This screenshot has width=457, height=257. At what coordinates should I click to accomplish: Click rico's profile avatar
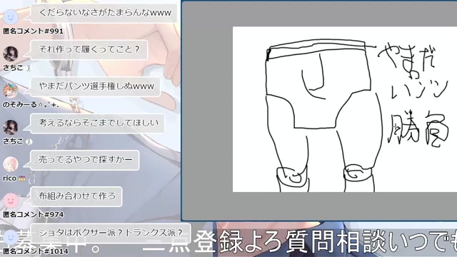point(11,164)
